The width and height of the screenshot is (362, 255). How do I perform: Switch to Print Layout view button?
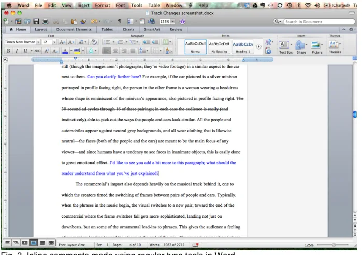[x=34, y=243]
